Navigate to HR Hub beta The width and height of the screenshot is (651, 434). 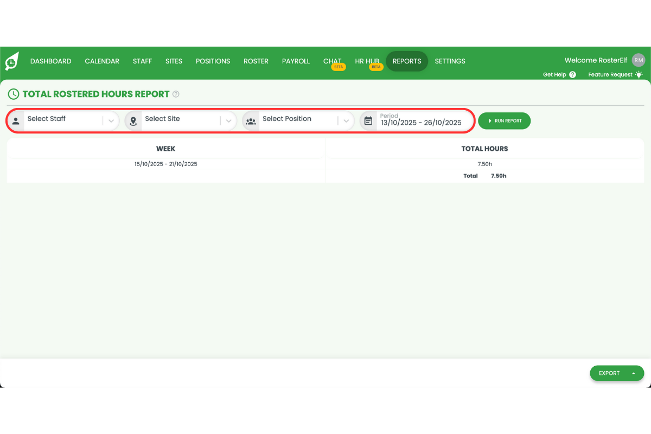(x=367, y=61)
